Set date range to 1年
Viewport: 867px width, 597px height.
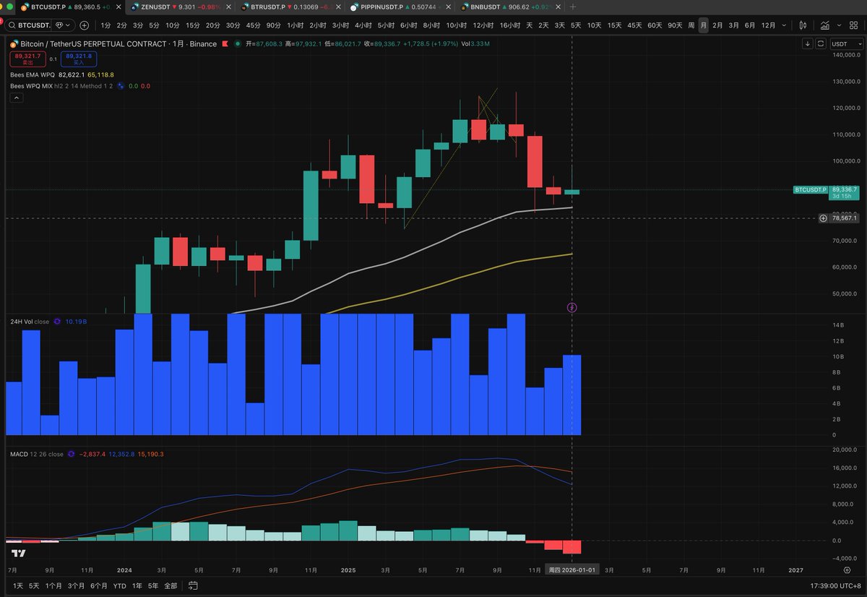[x=137, y=585]
